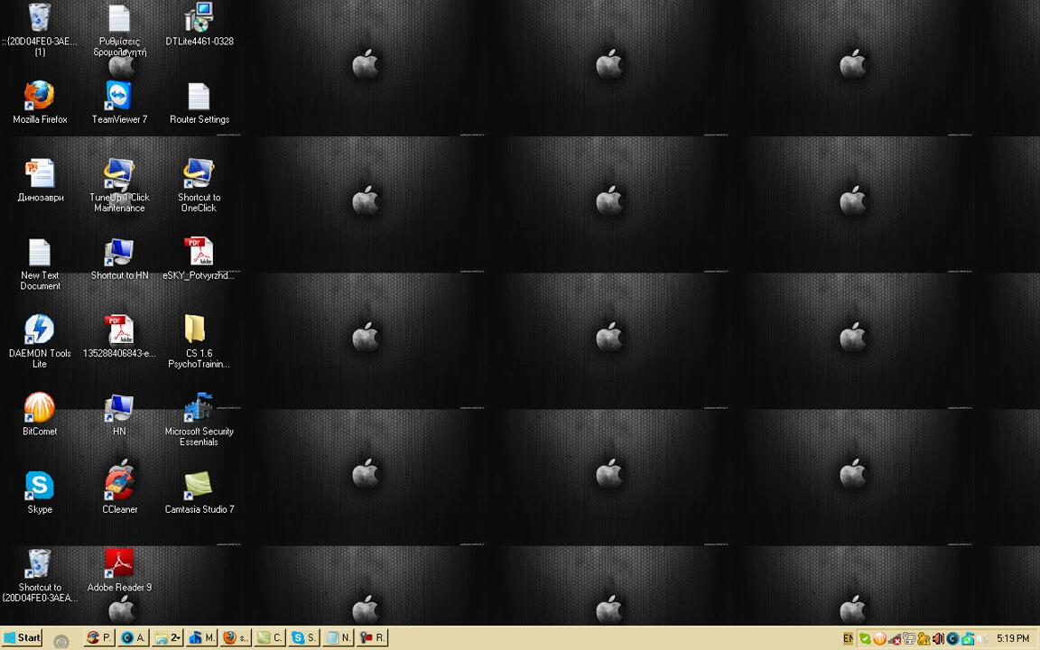Select the TuneUp 1-Click Maintenance shortcut
1040x650 pixels.
click(119, 175)
